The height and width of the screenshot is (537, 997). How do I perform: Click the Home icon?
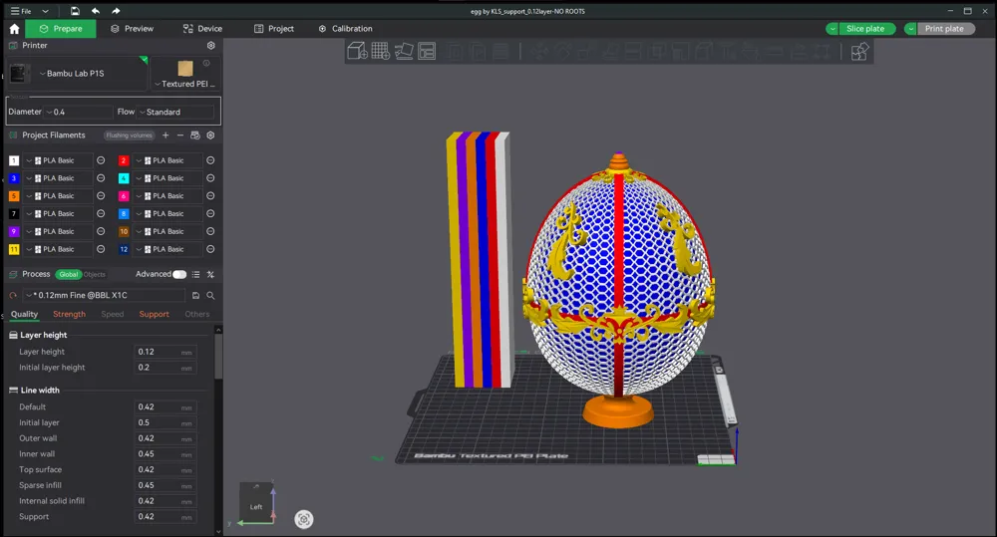(x=14, y=29)
